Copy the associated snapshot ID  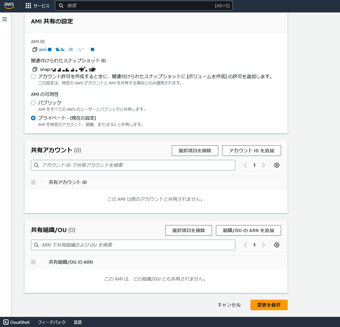(35, 69)
